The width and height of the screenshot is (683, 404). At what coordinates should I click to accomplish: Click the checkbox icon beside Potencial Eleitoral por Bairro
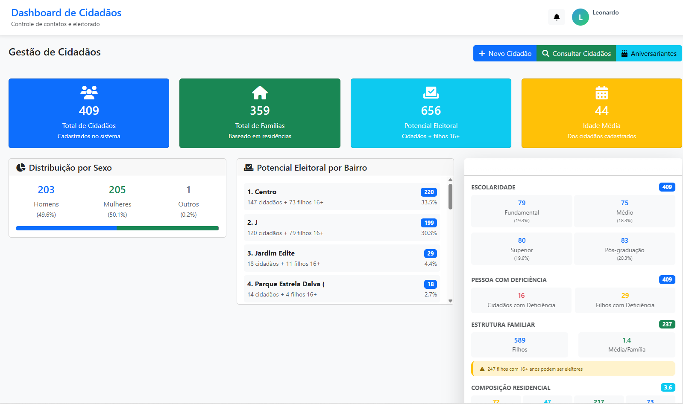pyautogui.click(x=248, y=168)
